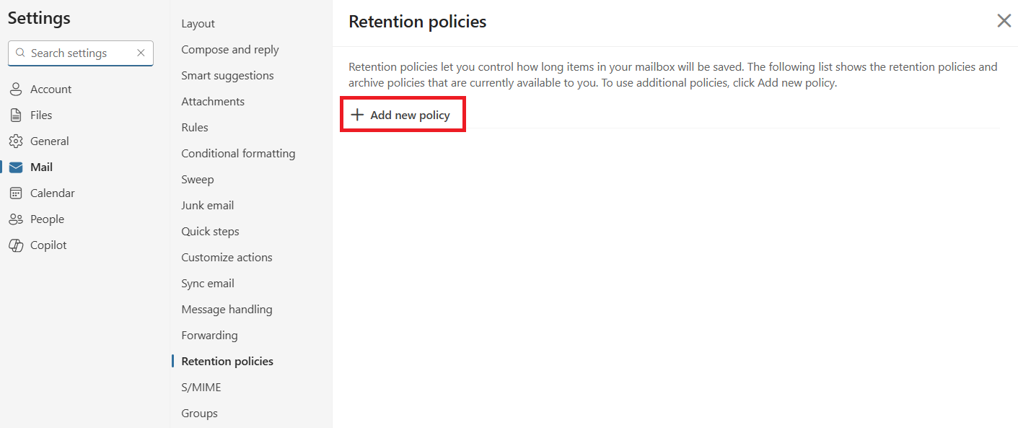Click the General gear icon
Screen dimensions: 1018x428
[16, 141]
